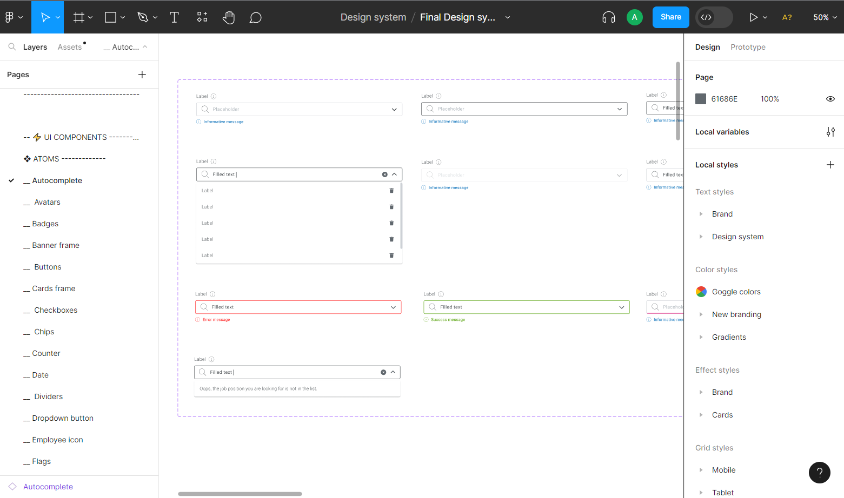Switch to the Prototype tab
Image resolution: width=844 pixels, height=498 pixels.
[x=748, y=47]
